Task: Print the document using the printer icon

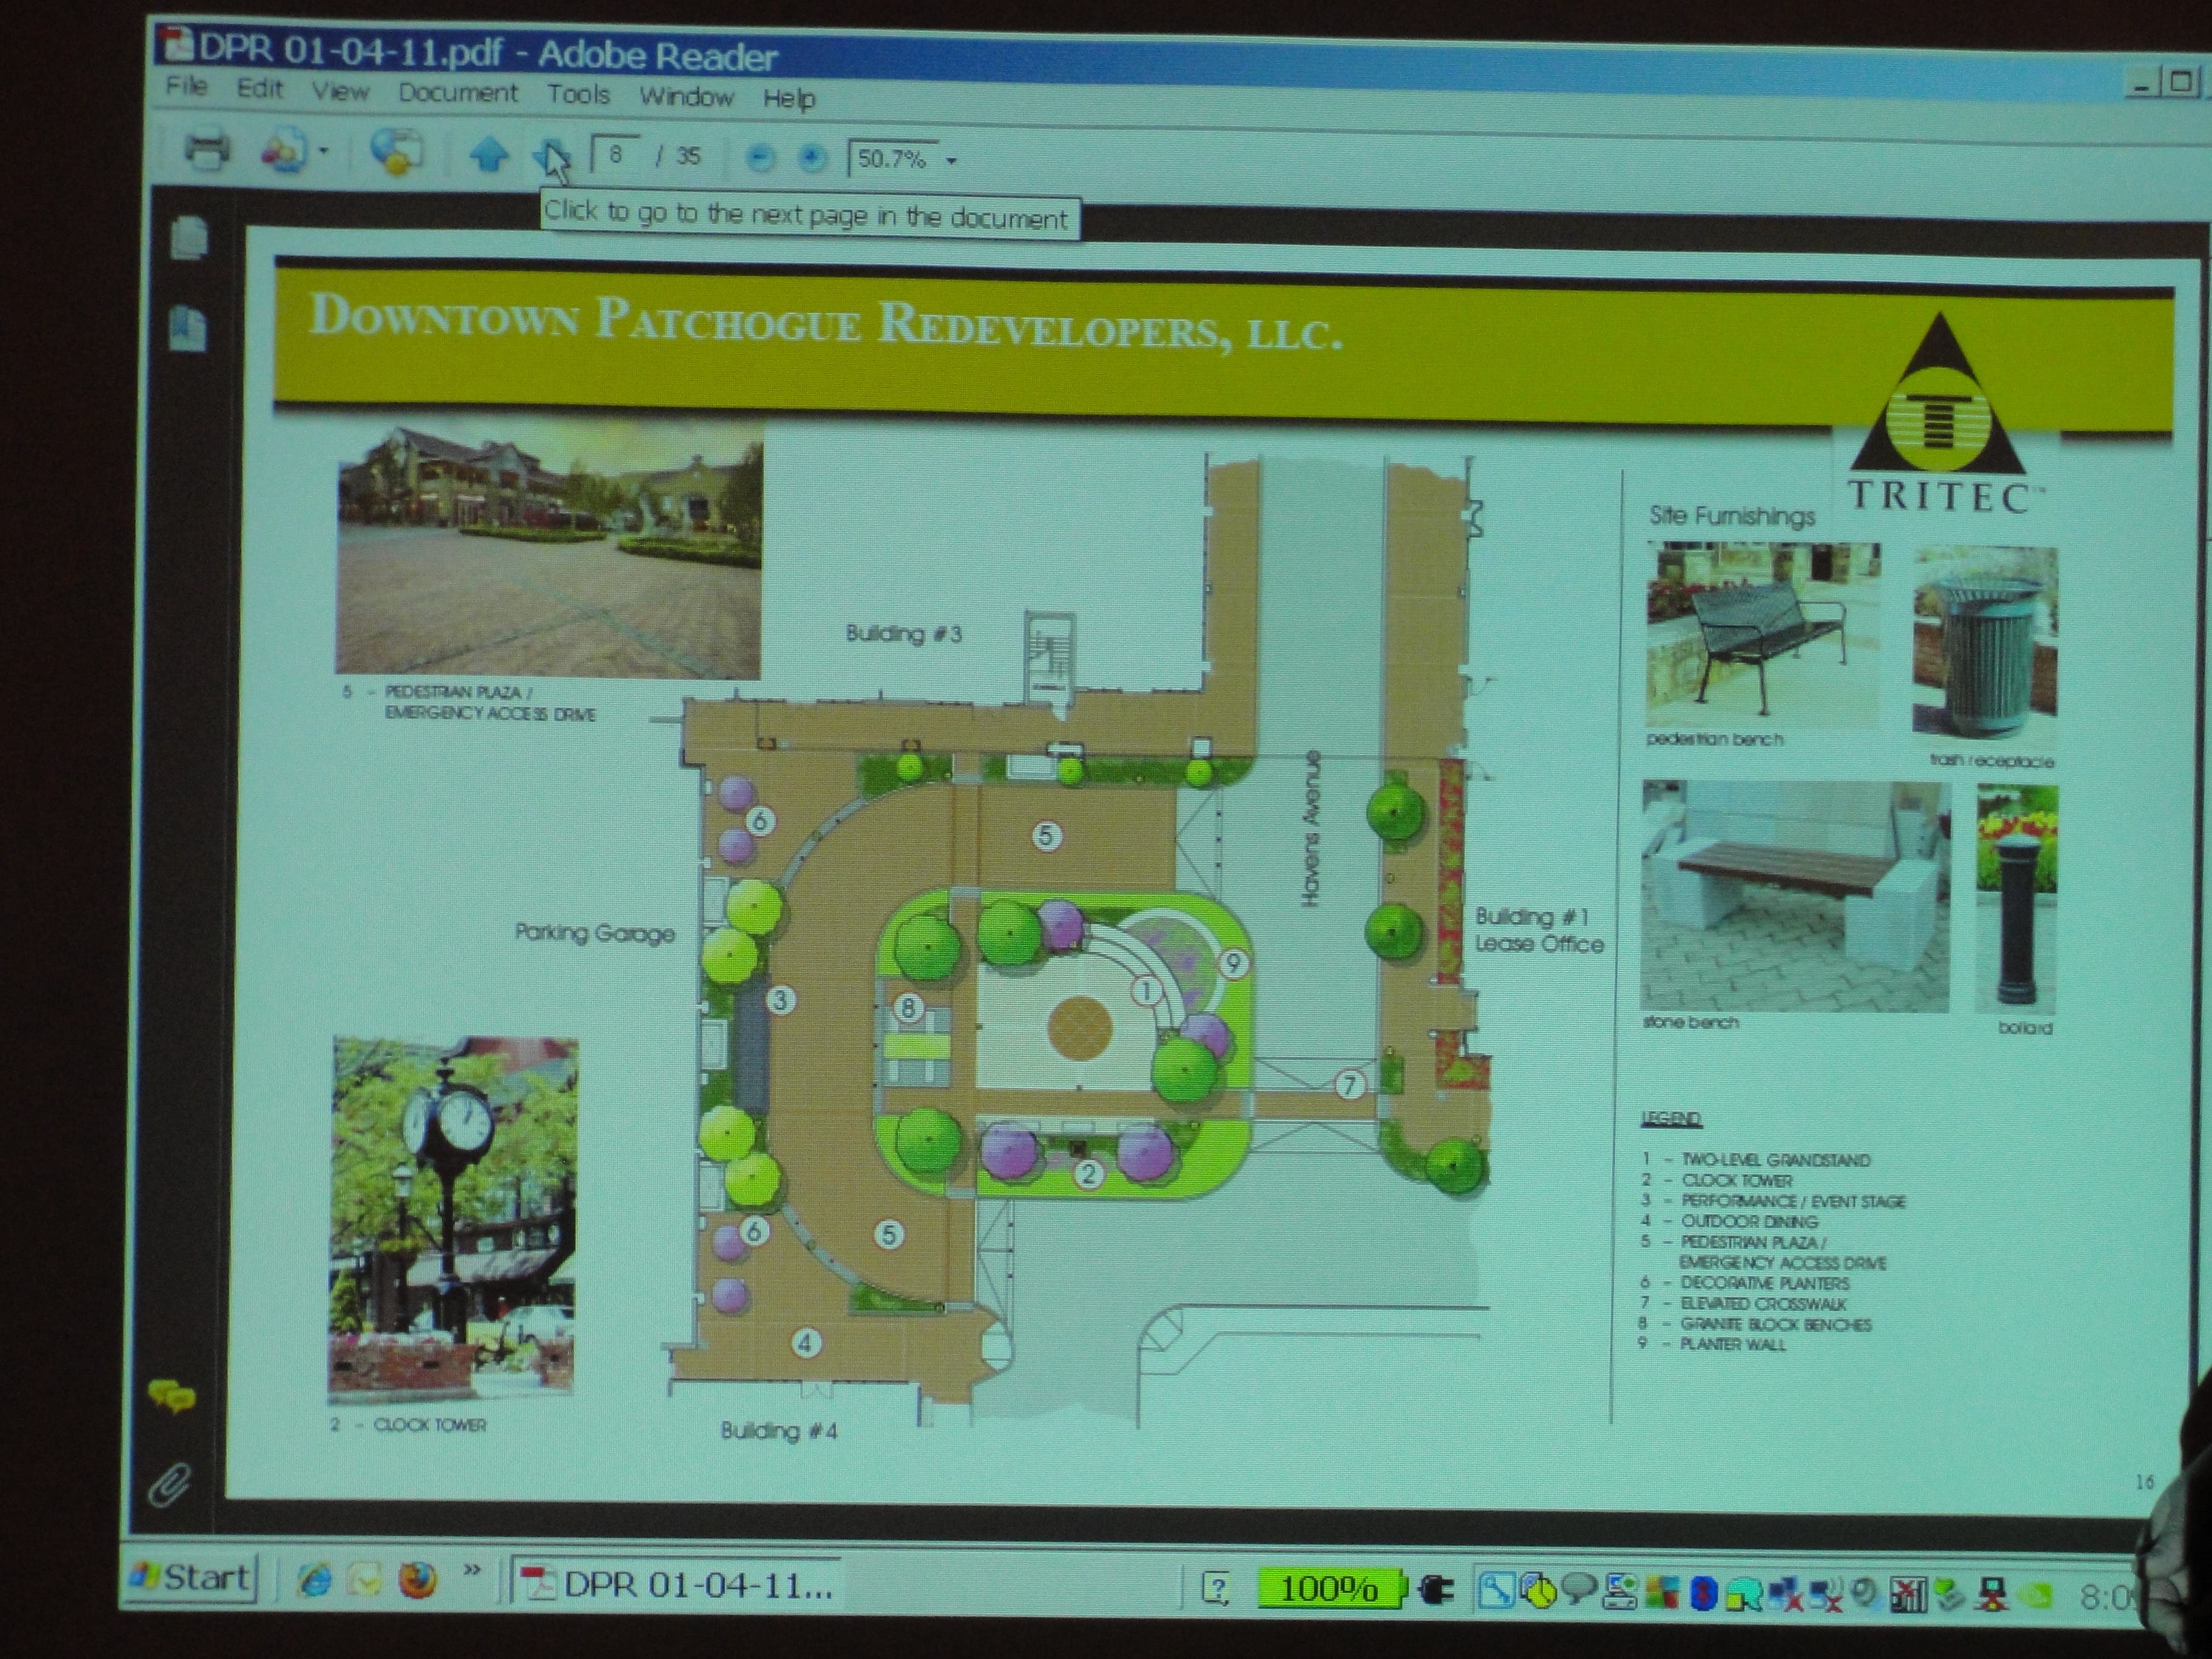Action: (x=207, y=150)
